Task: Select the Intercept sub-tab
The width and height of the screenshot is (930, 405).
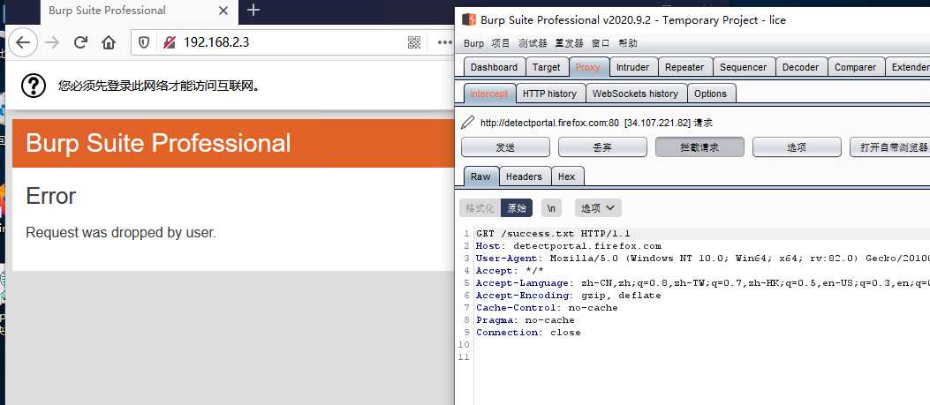Action: [x=489, y=94]
